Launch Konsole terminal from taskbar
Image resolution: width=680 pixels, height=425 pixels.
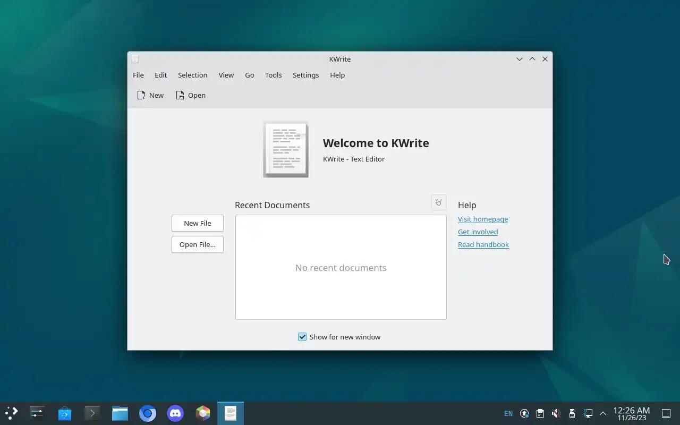(92, 413)
